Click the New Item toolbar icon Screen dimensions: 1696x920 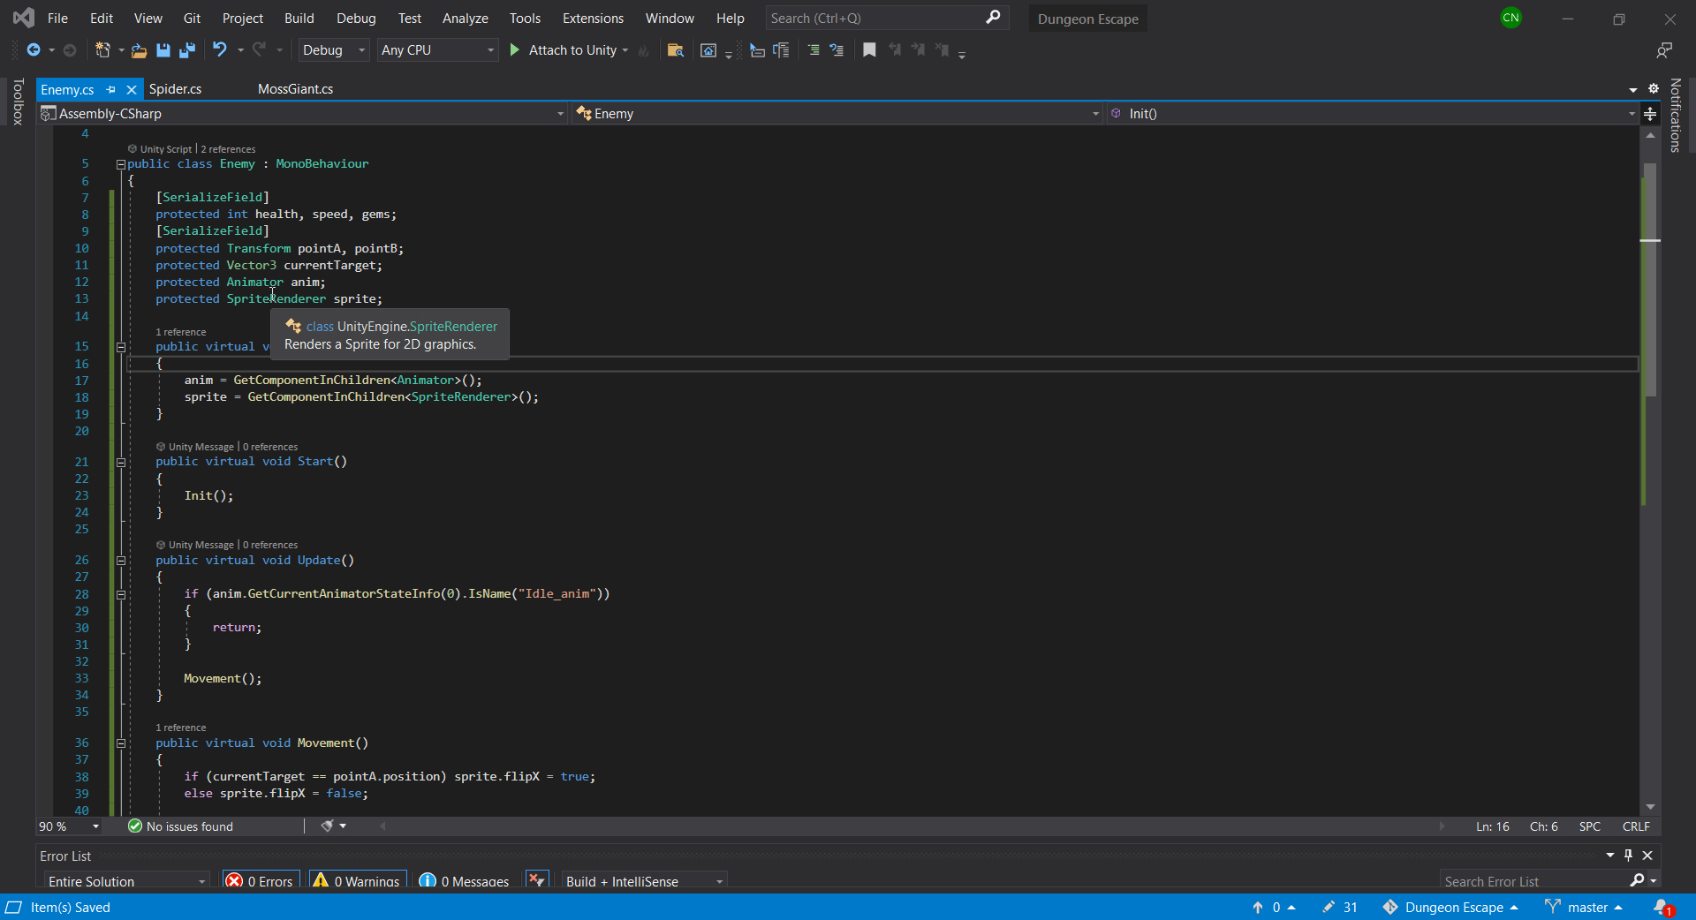[x=102, y=50]
